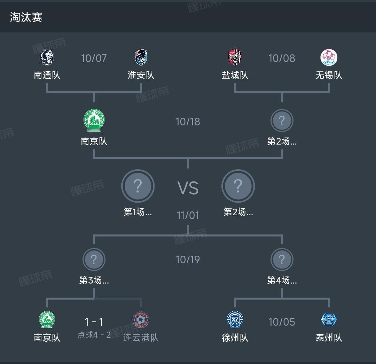
Task: Click the 11/01 final match date
Action: (188, 215)
